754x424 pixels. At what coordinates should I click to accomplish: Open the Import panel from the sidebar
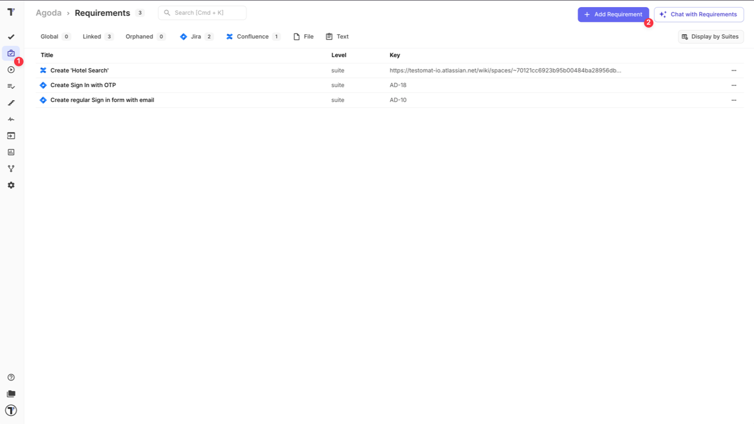coord(11,135)
